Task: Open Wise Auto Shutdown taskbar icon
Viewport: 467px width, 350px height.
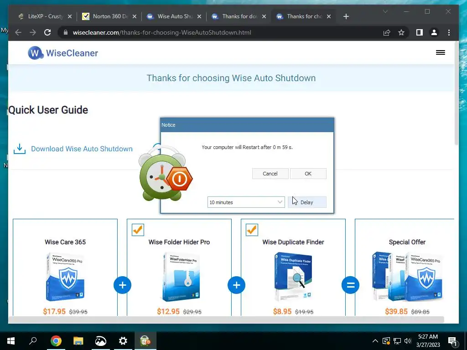Action: (145, 341)
